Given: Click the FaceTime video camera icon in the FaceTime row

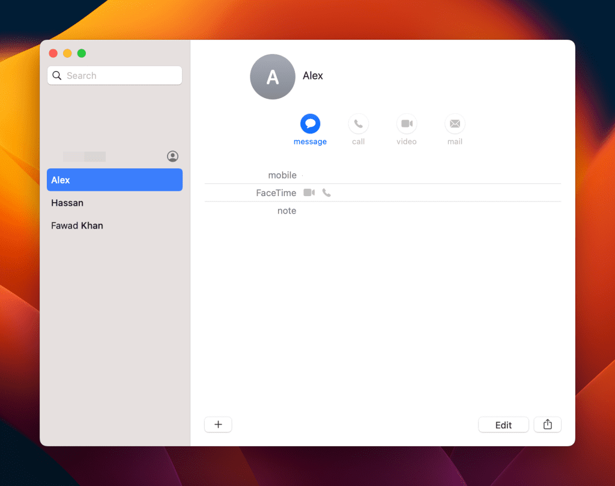Looking at the screenshot, I should click(309, 192).
